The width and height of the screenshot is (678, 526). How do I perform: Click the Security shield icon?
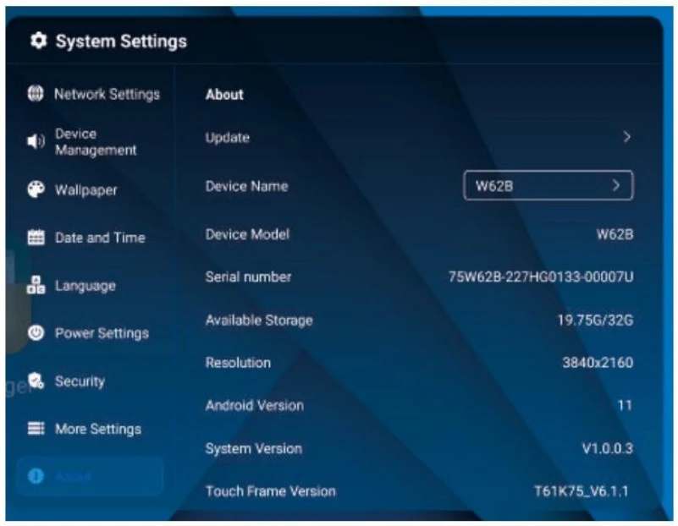(36, 381)
